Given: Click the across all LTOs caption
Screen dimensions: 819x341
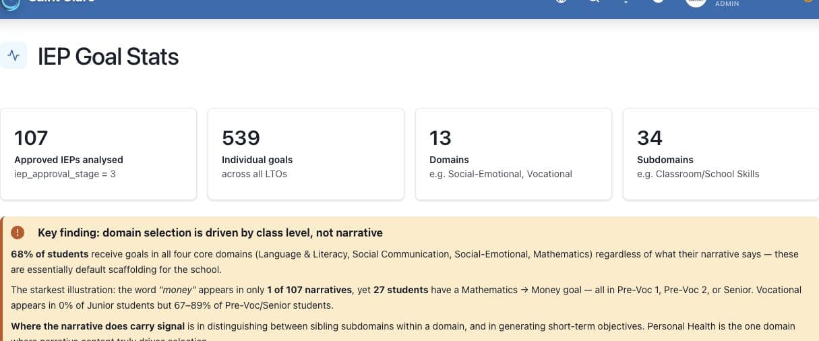Looking at the screenshot, I should point(255,174).
